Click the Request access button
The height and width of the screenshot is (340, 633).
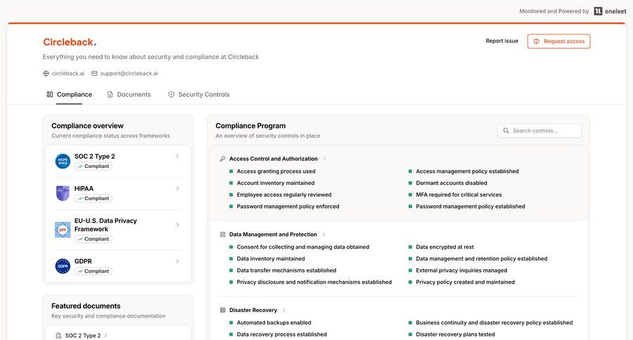coord(558,41)
